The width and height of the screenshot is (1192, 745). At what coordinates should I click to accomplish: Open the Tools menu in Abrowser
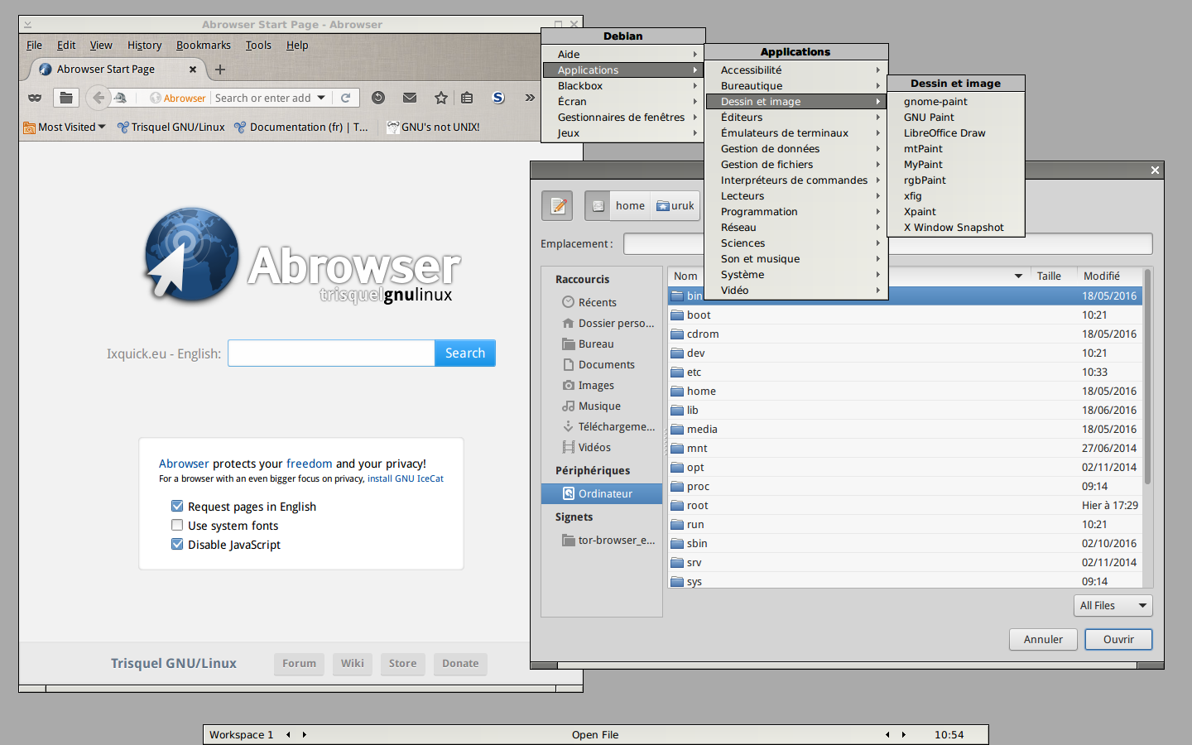pos(258,45)
